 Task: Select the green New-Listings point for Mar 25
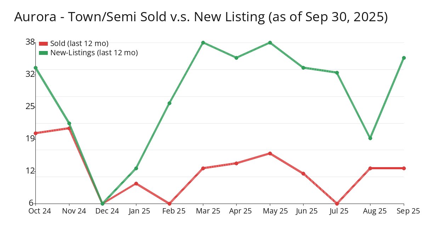[203, 42]
